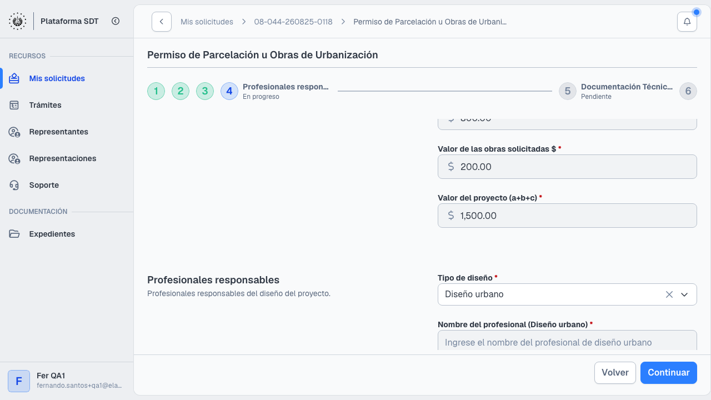Expand the Tipo de diseño dropdown arrow

pos(684,294)
